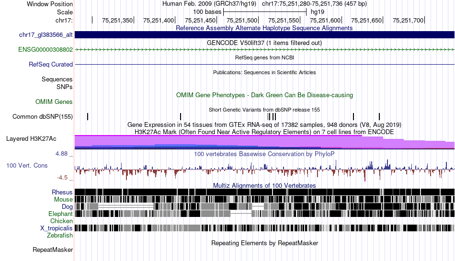This screenshot has width=455, height=261.
Task: Click the RefSeq Curated blue gene line
Action: coord(265,64)
